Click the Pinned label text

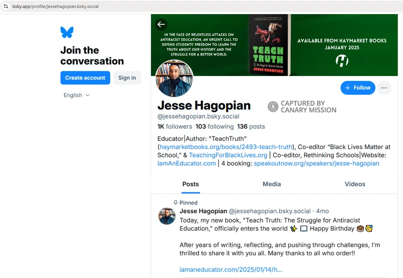pos(188,203)
